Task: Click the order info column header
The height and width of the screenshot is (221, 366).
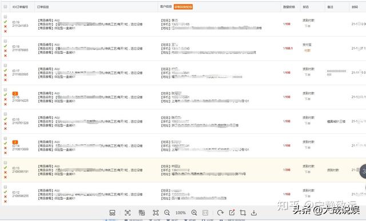Action: click(43, 7)
